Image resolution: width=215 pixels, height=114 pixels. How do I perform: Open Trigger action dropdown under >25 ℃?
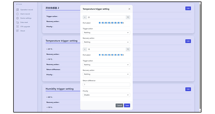point(106,32)
